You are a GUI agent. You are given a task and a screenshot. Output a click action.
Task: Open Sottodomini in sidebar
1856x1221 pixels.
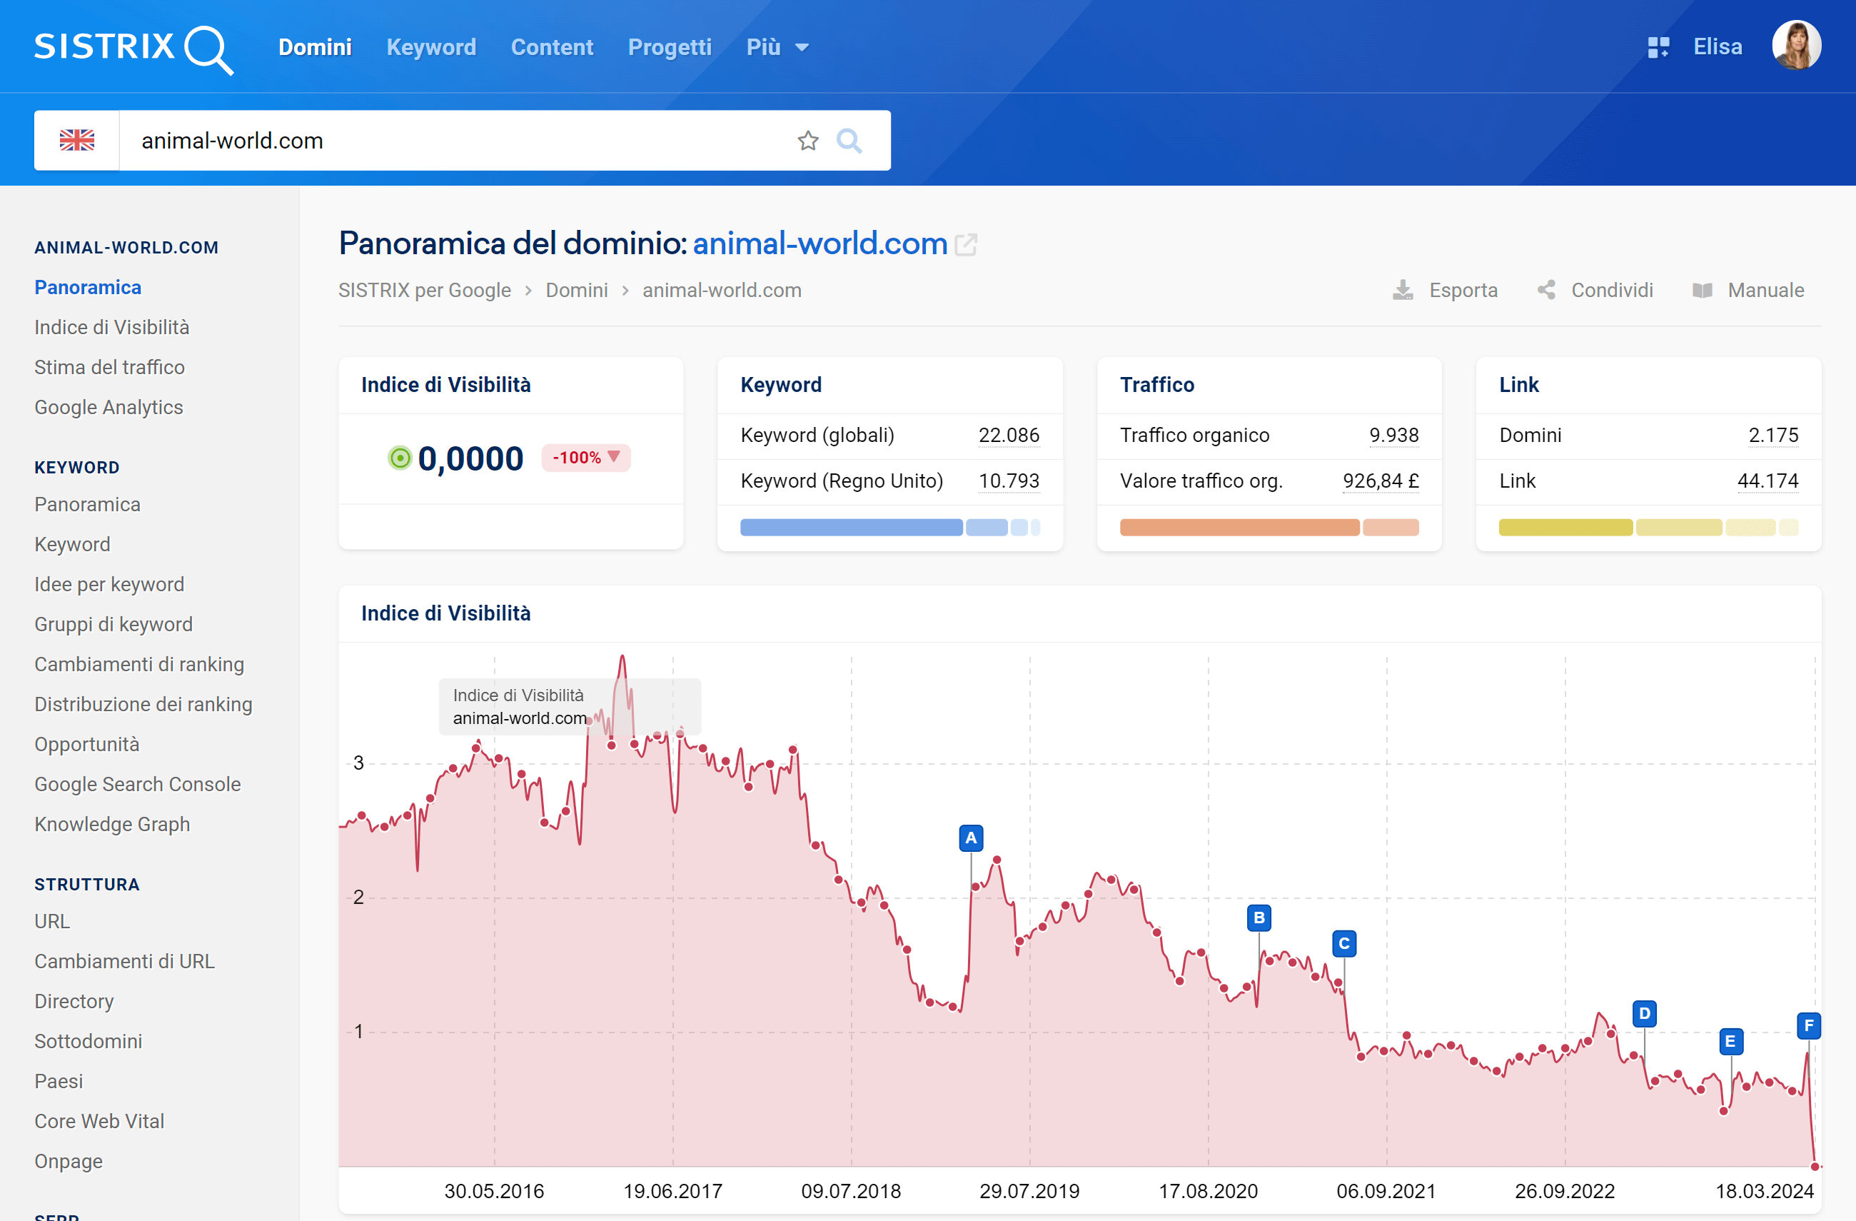coord(88,1042)
